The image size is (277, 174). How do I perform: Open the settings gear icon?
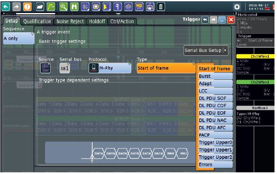click(237, 7)
